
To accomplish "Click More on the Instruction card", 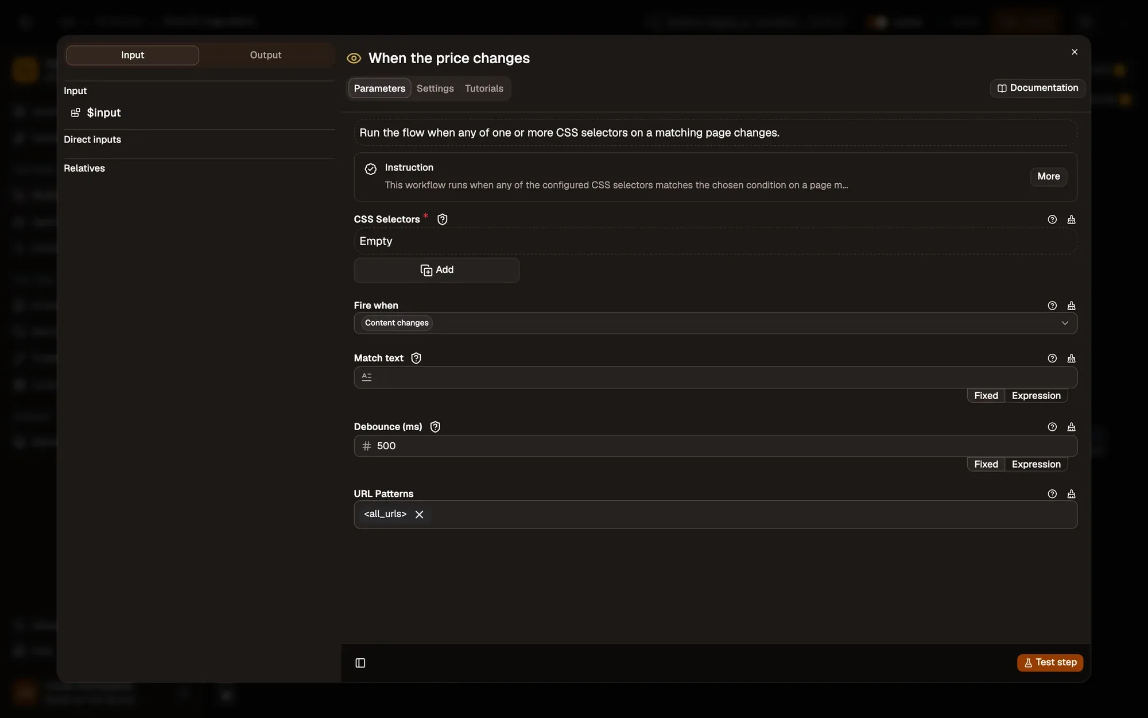I will [1048, 176].
